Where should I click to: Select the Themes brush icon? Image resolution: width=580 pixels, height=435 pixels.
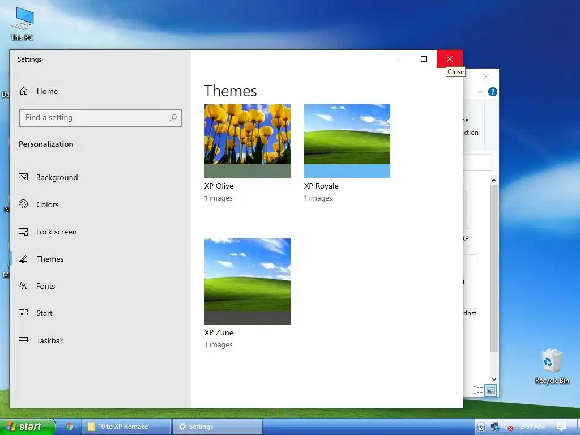tap(23, 259)
